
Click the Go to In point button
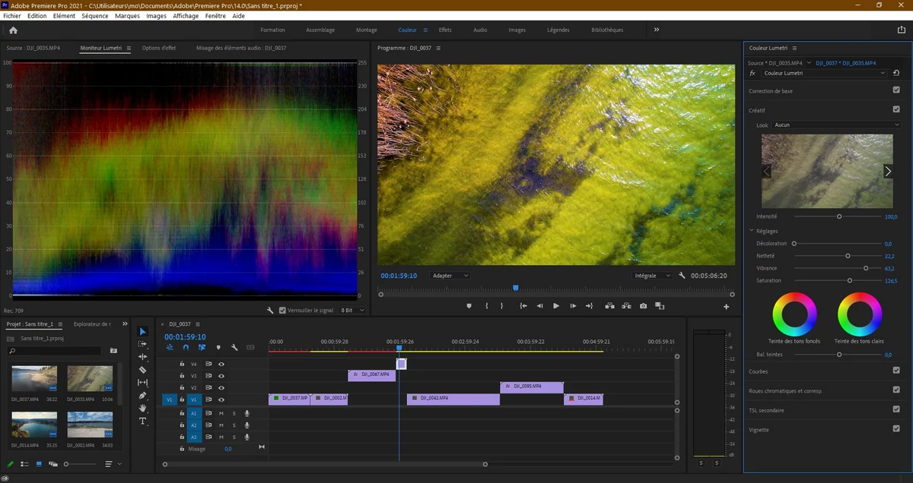pos(523,306)
